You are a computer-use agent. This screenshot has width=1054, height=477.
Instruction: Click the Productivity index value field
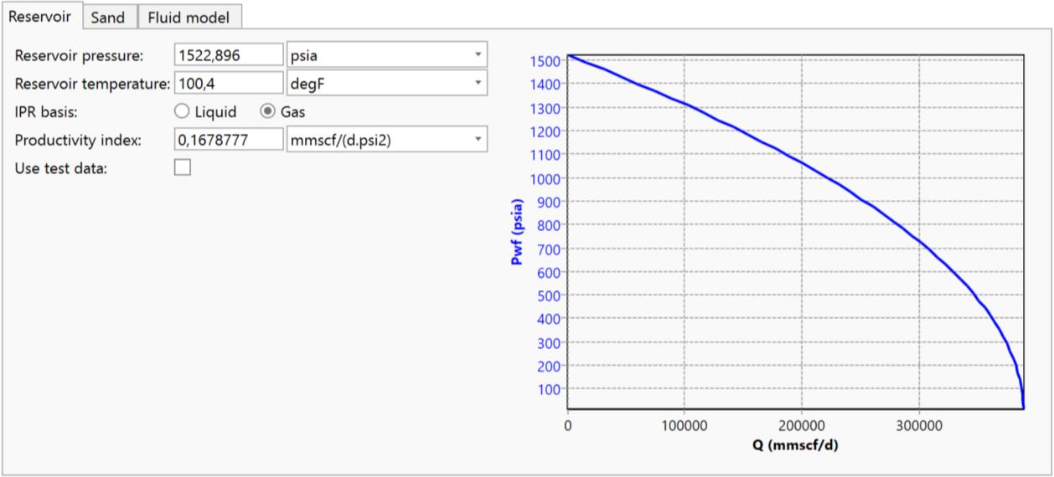tap(229, 140)
